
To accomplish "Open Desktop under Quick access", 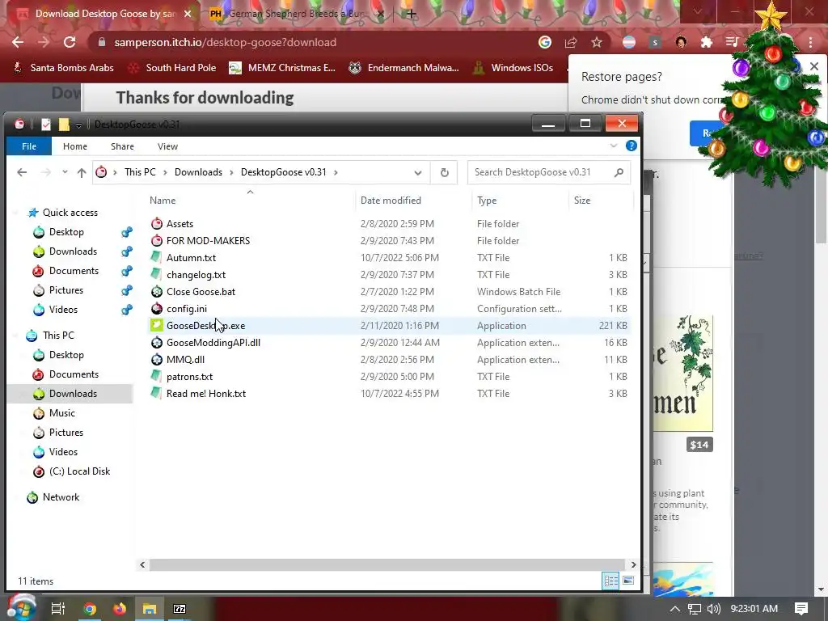I will [66, 232].
